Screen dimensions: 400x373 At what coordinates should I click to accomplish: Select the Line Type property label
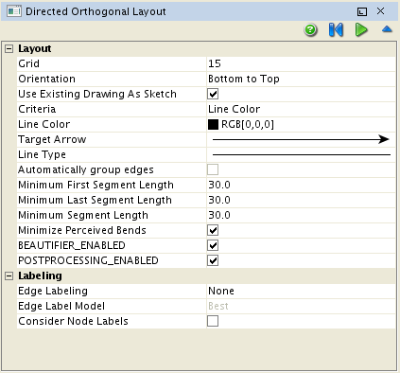pos(43,154)
